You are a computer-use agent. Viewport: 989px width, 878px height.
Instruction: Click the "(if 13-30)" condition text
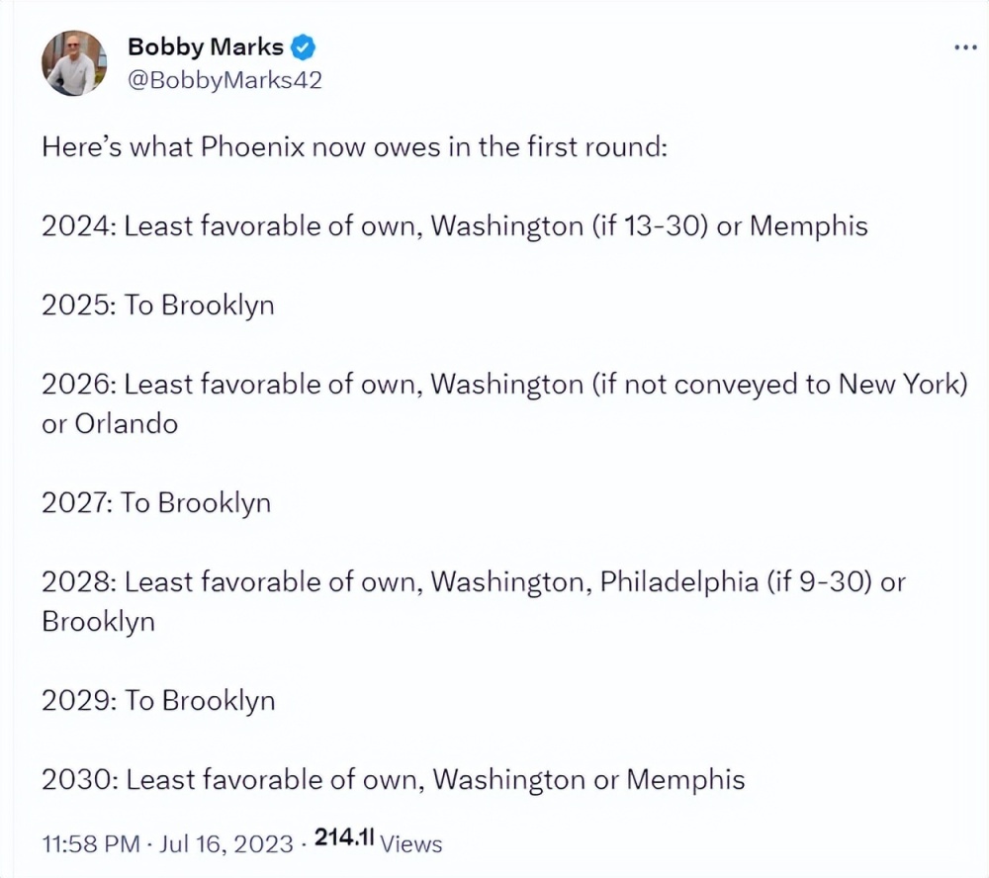(x=651, y=225)
